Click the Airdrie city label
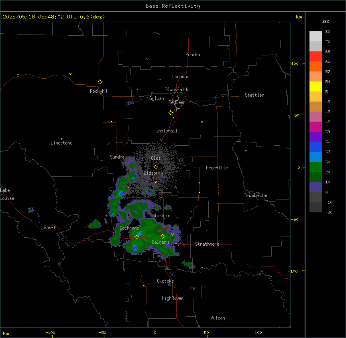 [x=162, y=216]
